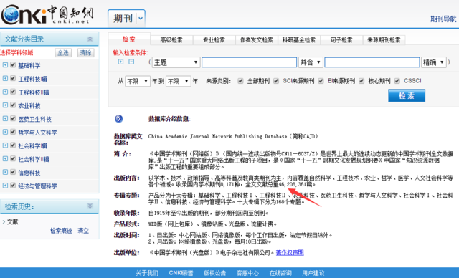Toggle the 全部期刊 checkbox
Viewport: 459px width, 278px height.
[x=241, y=81]
